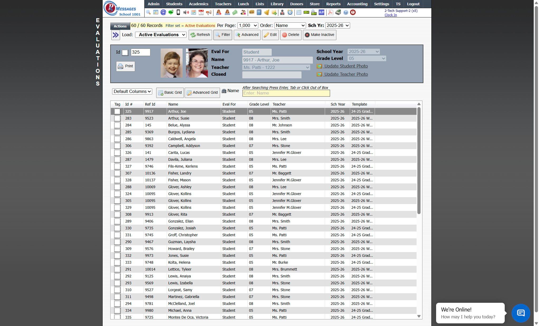Tag the Belue, Alyssa row checkbox
Image resolution: width=539 pixels, height=326 pixels.
117,125
